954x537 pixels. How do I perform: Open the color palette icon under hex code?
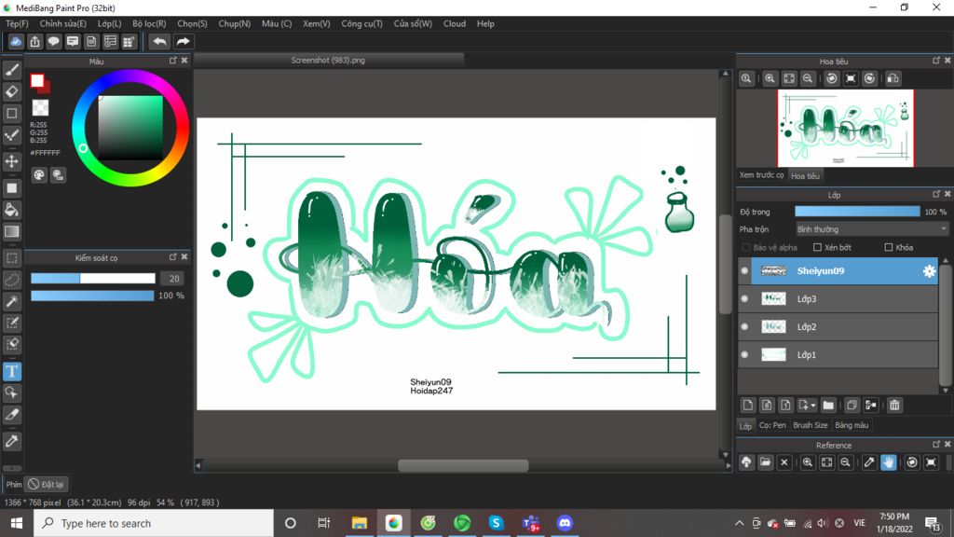39,175
